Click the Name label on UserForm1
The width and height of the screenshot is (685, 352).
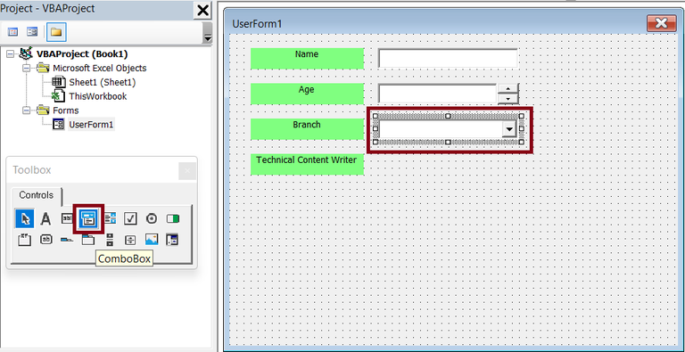pyautogui.click(x=307, y=59)
